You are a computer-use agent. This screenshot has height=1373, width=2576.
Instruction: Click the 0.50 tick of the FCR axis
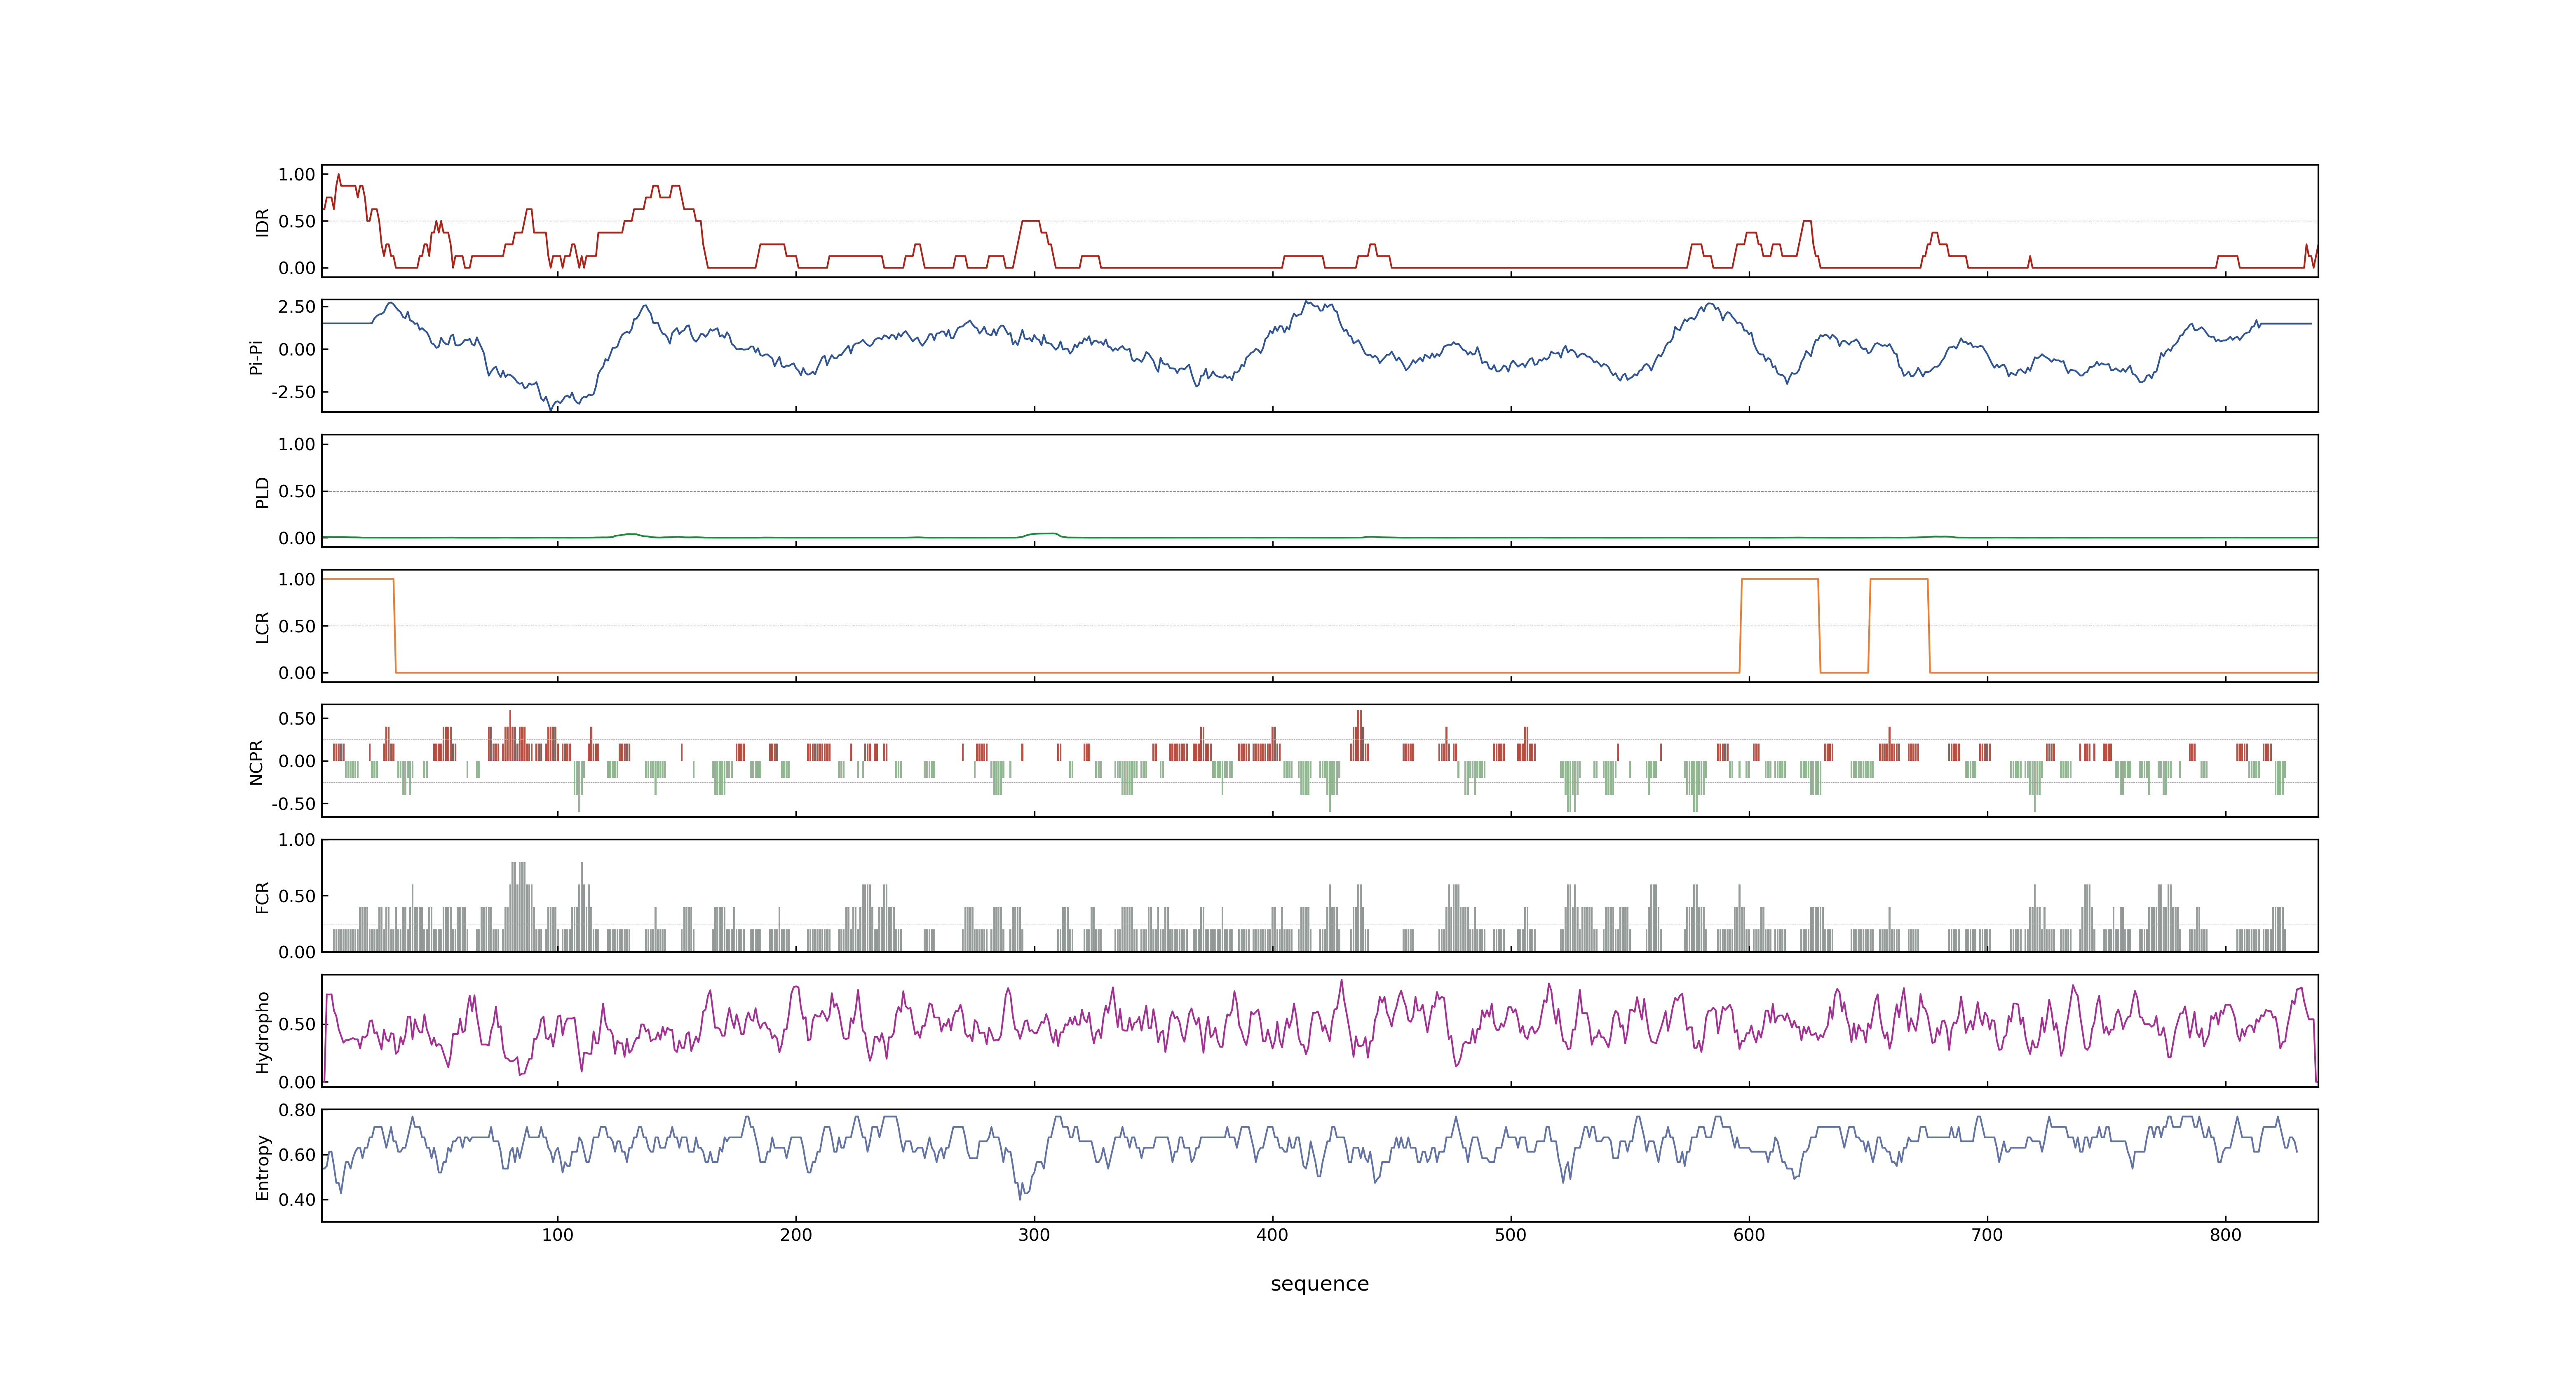pos(297,896)
